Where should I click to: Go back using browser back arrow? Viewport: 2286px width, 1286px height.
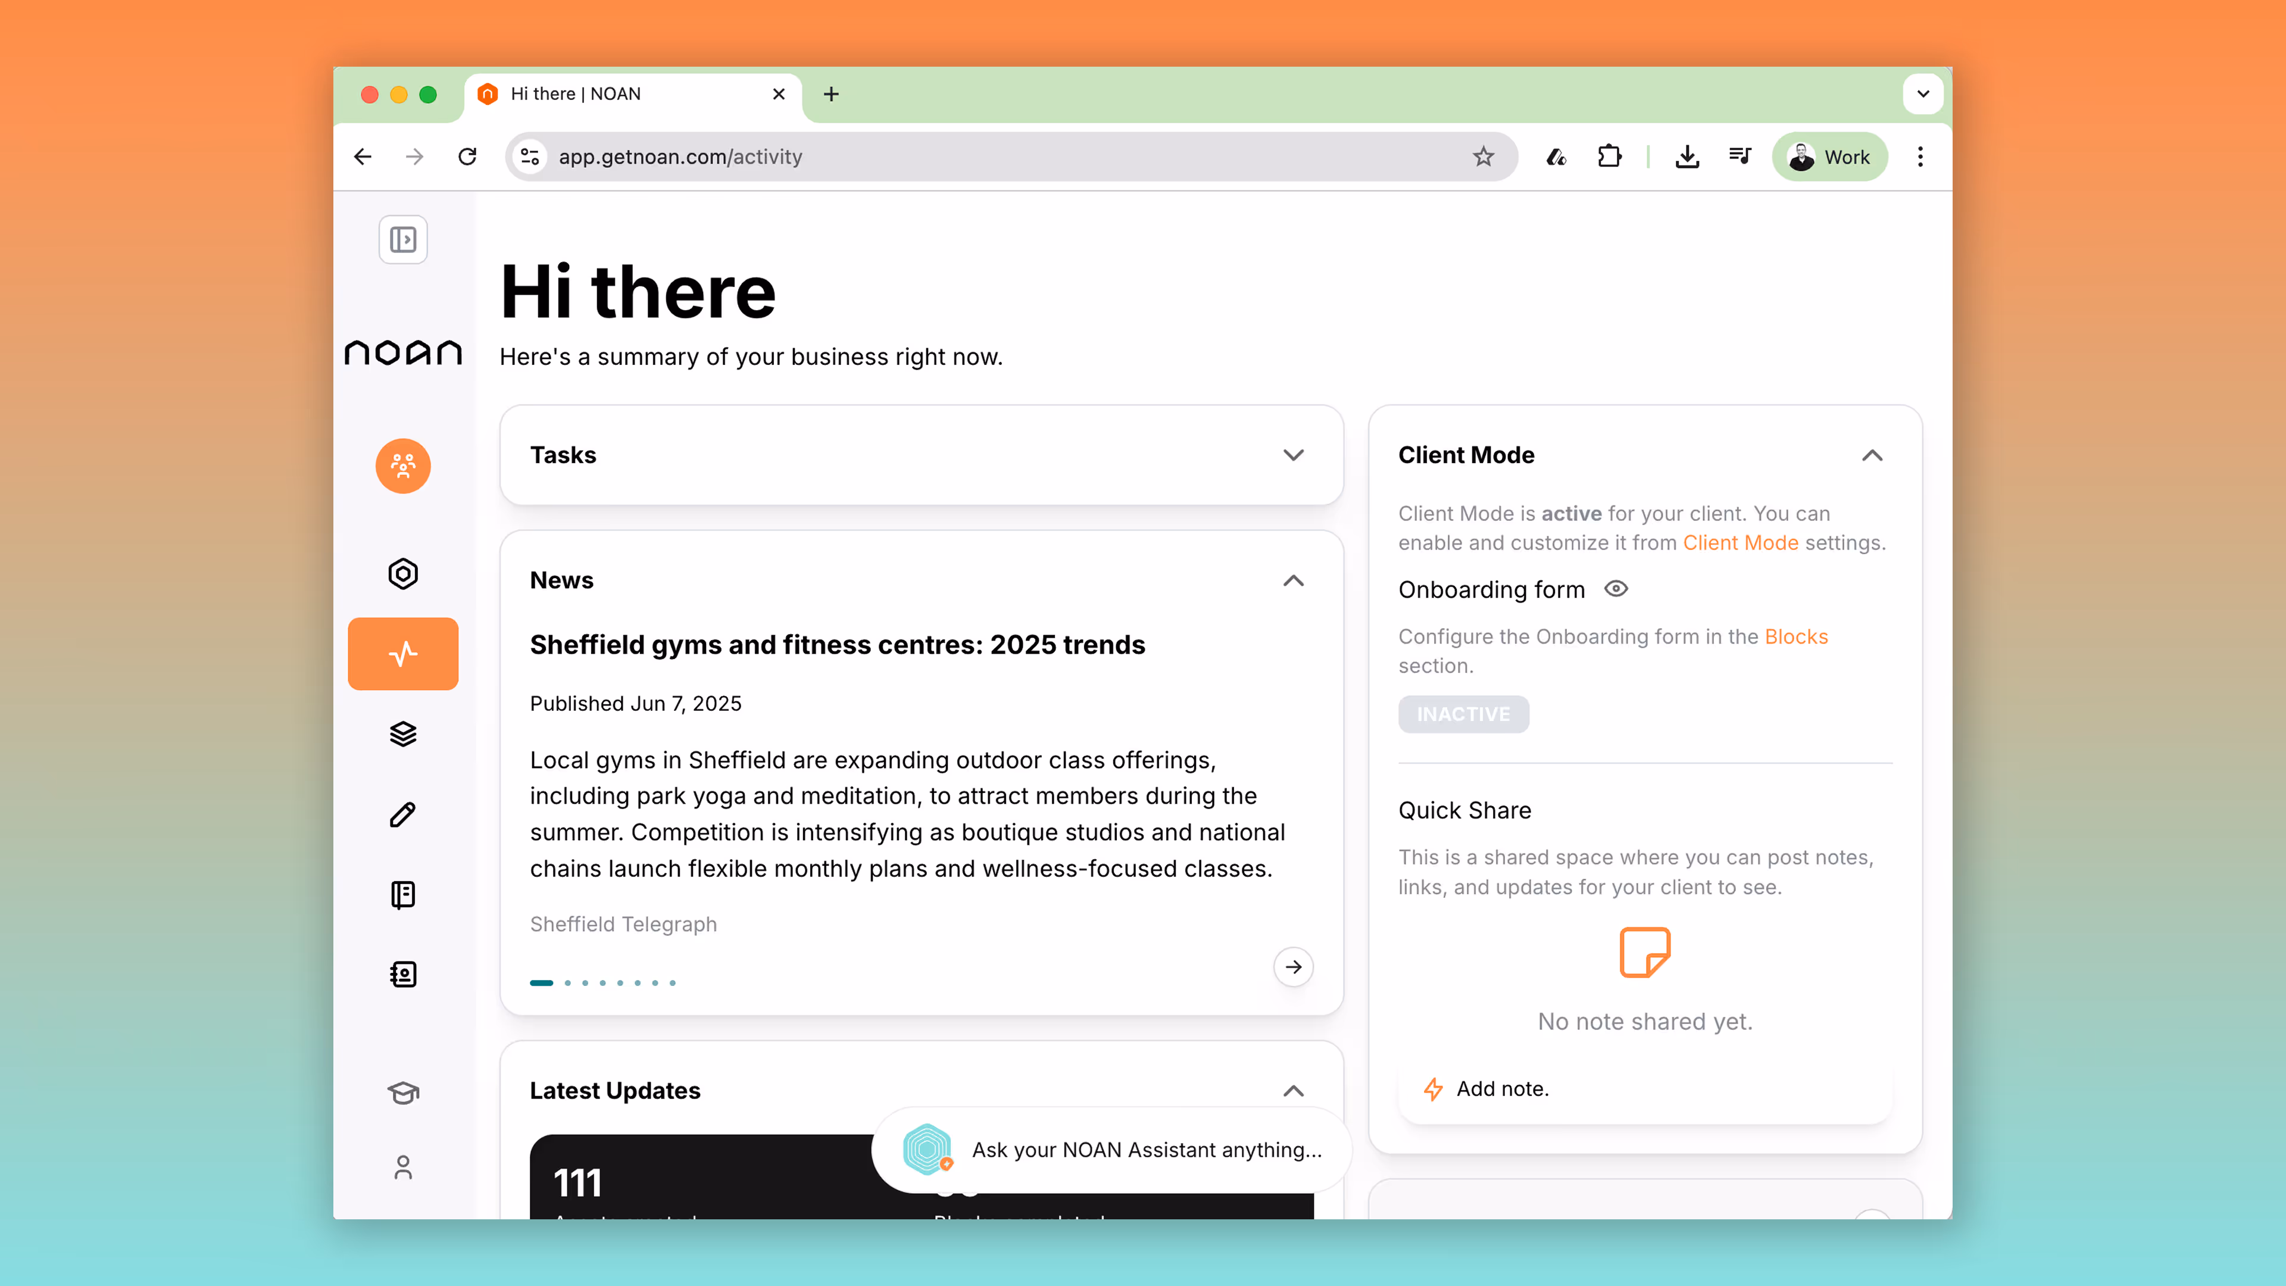click(x=362, y=157)
